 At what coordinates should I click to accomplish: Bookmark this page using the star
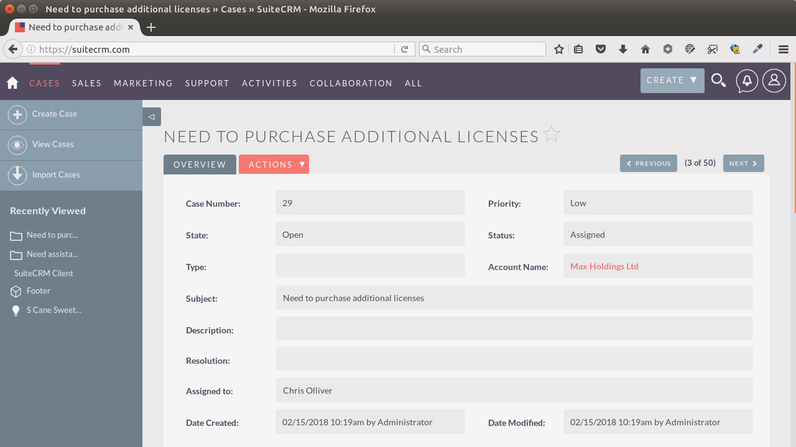point(558,48)
